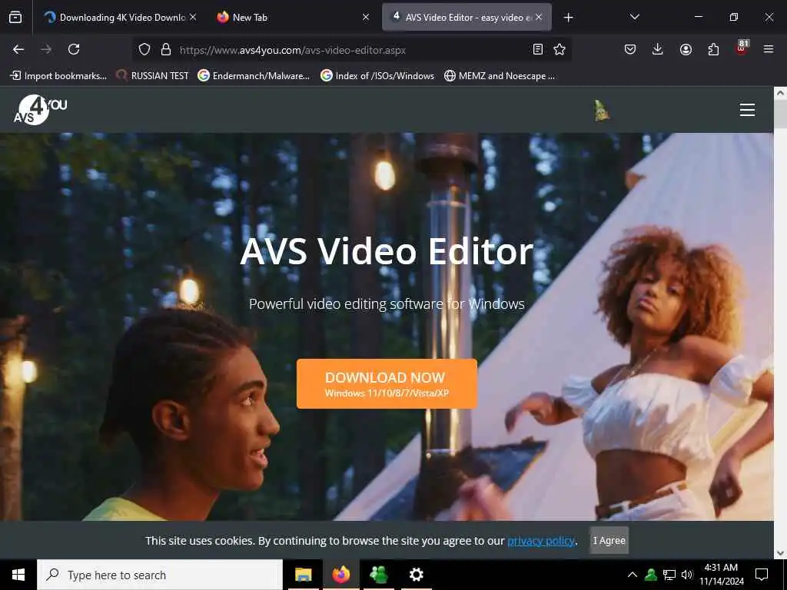Click the AVS4YOU logo

click(x=40, y=109)
